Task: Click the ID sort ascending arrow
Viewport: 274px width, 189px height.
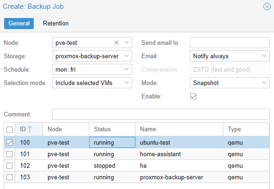Action: click(x=30, y=129)
